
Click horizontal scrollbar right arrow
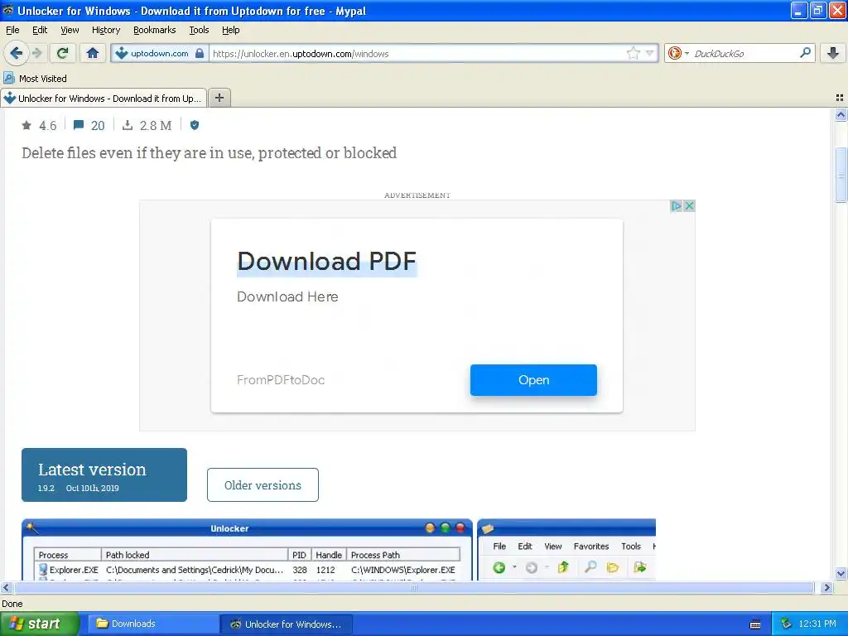[x=826, y=587]
